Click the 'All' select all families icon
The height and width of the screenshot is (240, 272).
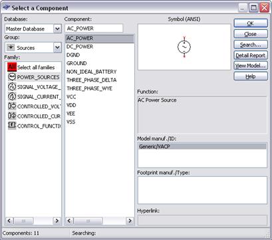coord(12,67)
